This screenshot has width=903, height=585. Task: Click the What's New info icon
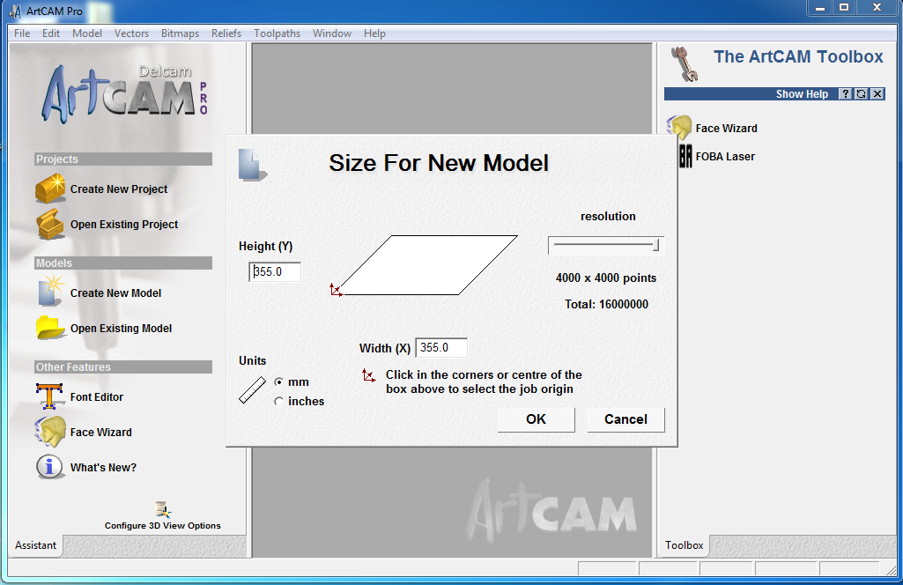[49, 467]
